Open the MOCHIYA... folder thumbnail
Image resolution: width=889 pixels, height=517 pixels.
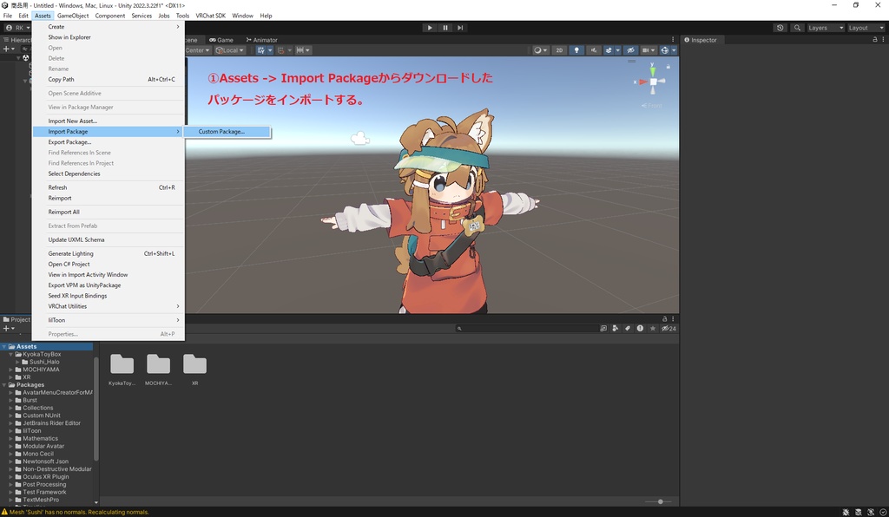point(158,370)
